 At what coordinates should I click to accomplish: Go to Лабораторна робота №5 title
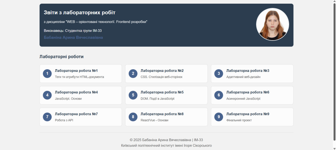(x=162, y=93)
